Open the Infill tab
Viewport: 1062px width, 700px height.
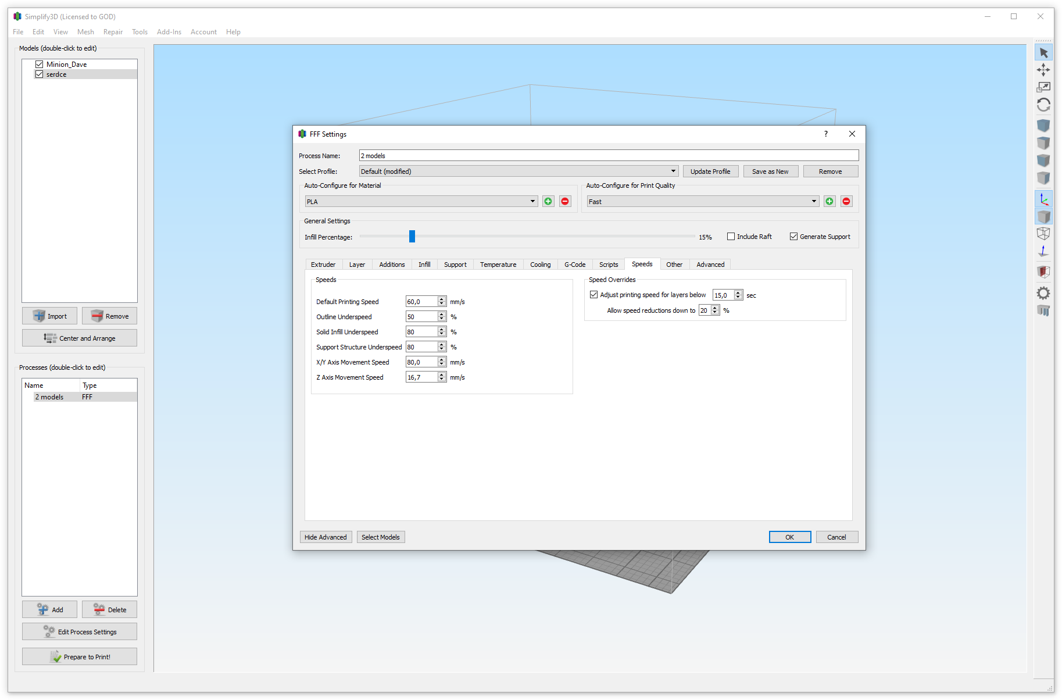[424, 265]
